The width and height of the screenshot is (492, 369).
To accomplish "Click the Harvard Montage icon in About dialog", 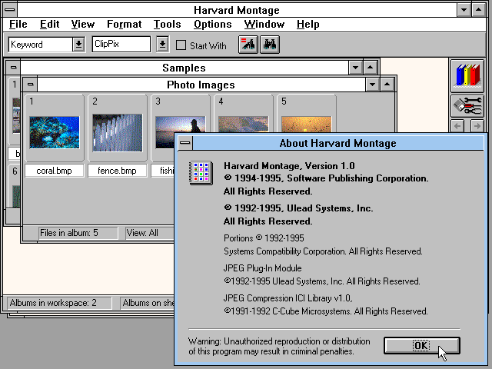I will pyautogui.click(x=200, y=173).
